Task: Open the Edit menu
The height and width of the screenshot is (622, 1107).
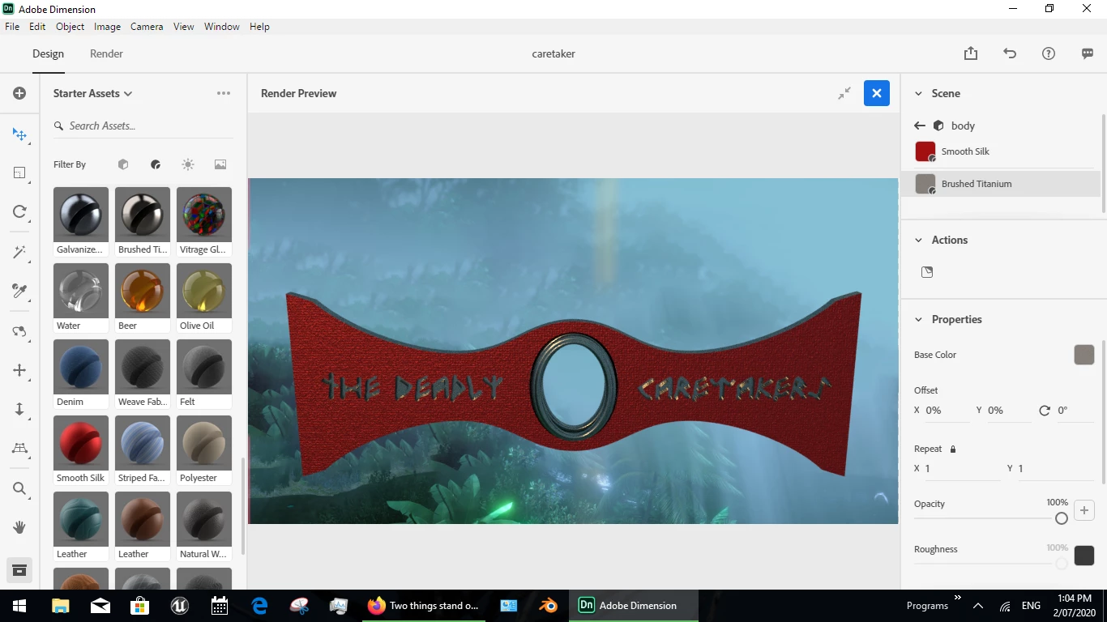Action: click(37, 27)
